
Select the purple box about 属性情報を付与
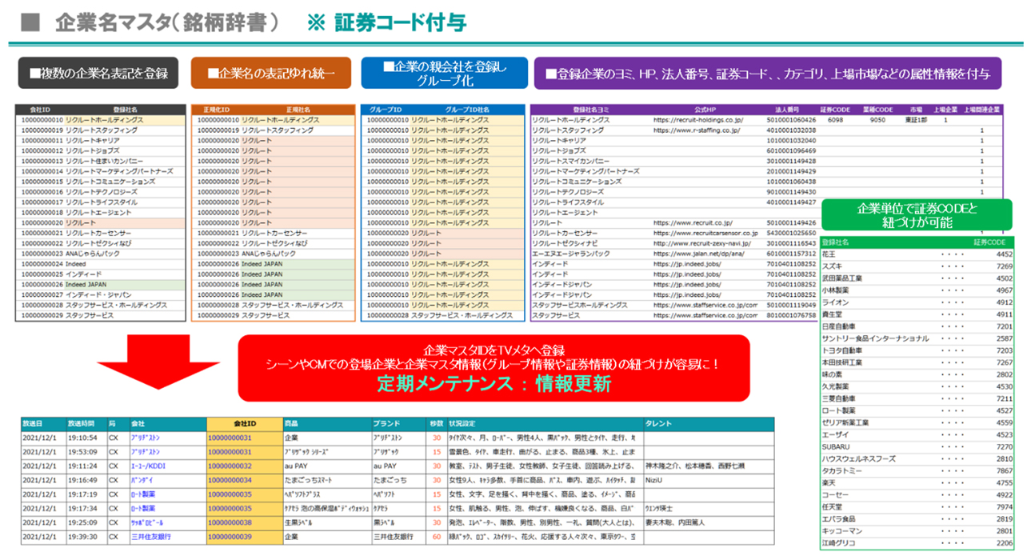click(768, 73)
